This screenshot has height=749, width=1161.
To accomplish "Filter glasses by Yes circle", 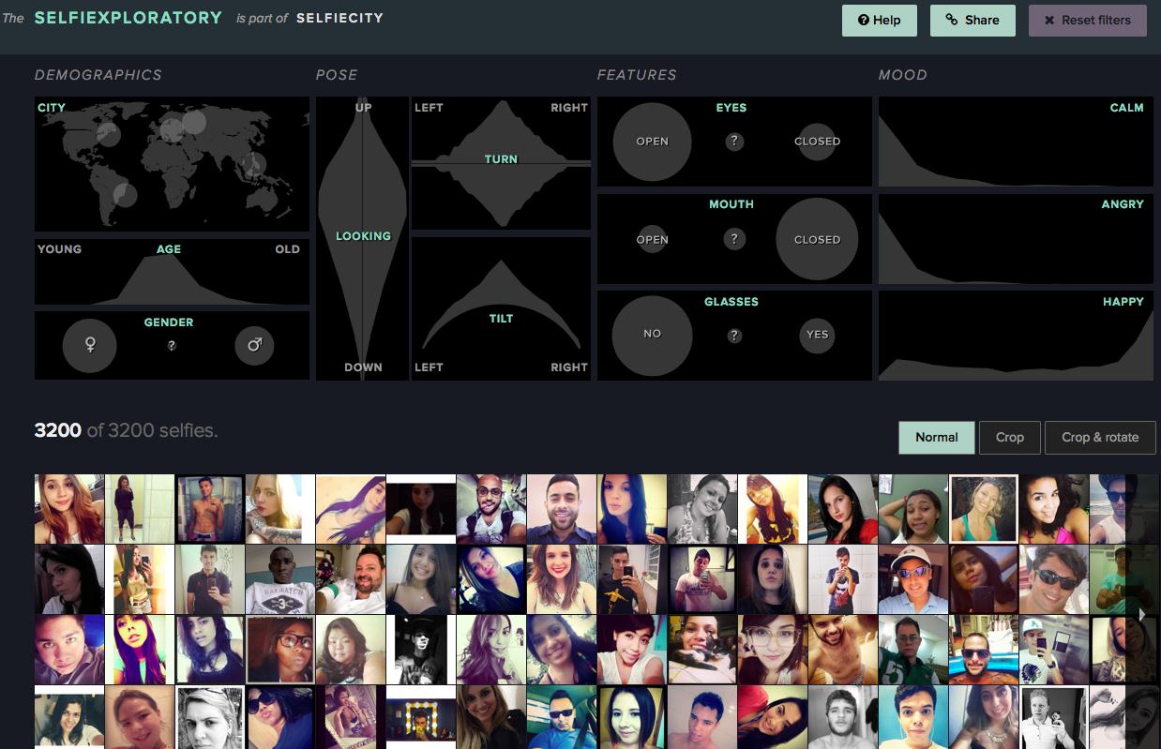I will point(817,335).
